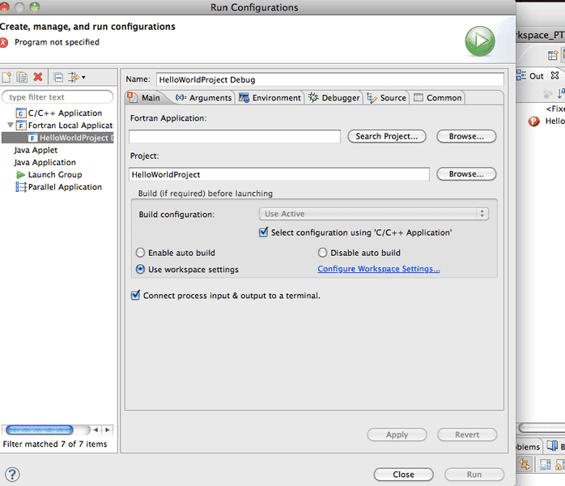
Task: Delete selected configuration with red X icon
Action: tap(38, 77)
